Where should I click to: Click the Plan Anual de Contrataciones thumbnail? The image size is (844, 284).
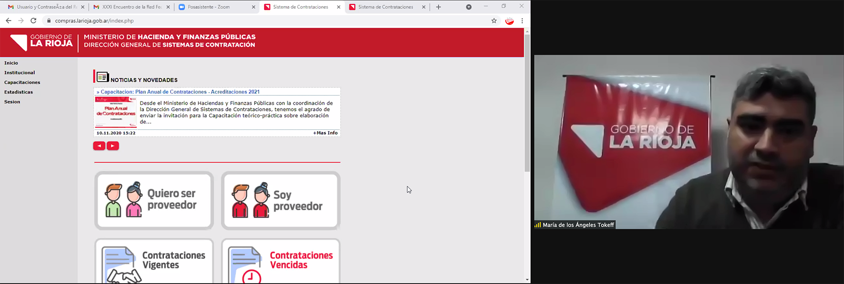116,112
